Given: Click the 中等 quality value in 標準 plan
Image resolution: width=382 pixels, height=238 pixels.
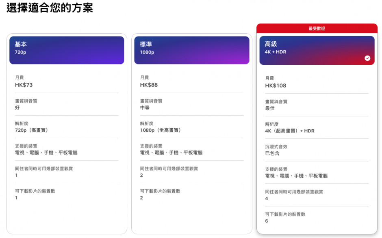Looking at the screenshot, I should coord(145,108).
